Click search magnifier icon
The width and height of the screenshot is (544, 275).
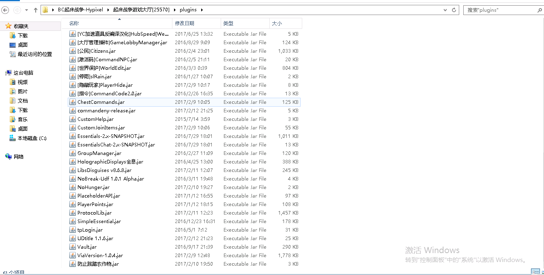click(539, 10)
